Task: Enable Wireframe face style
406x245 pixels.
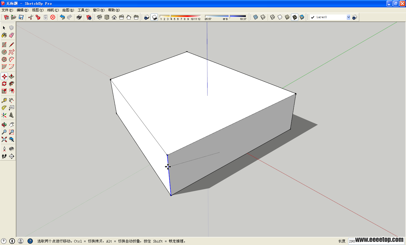Action: tap(273, 17)
